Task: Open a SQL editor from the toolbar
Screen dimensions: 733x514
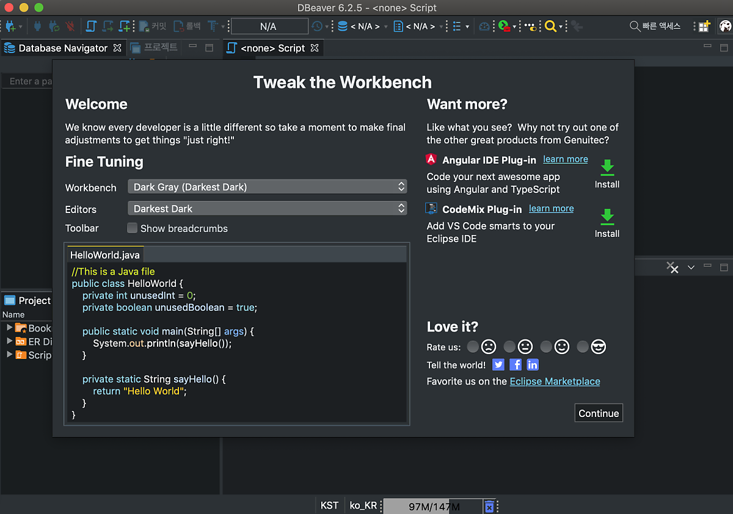Action: pyautogui.click(x=91, y=26)
